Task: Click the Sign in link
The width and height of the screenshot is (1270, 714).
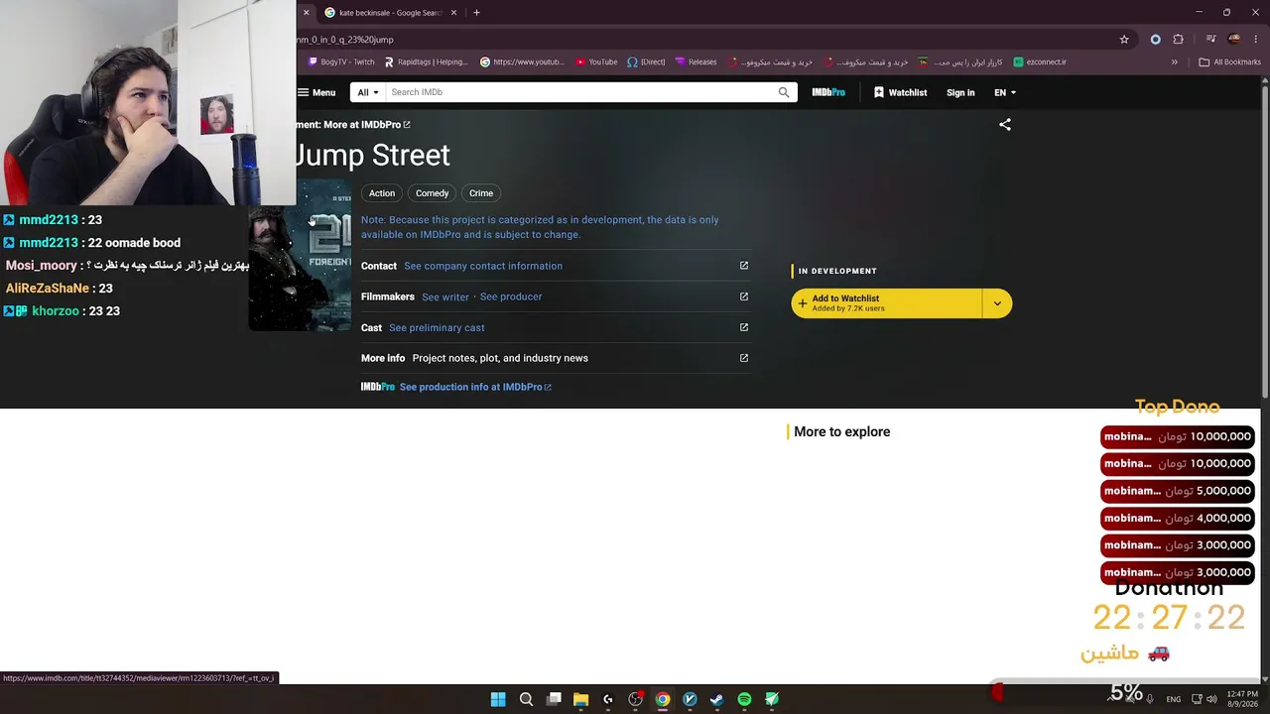Action: click(960, 92)
